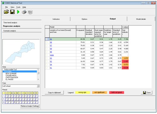This screenshot has width=157, height=114.
Task: Click red both not good legend swatch
Action: [x=116, y=92]
